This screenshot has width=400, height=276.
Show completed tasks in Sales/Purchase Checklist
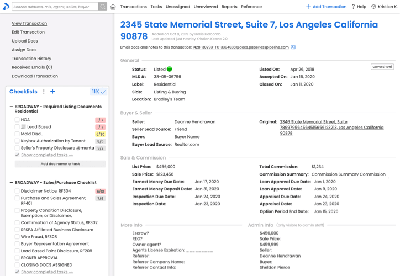coord(46,272)
